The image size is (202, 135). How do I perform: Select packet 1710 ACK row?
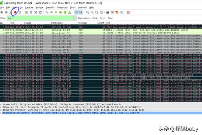coord(101,33)
